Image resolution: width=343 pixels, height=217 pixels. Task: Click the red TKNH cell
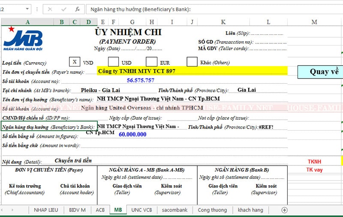[314, 162]
